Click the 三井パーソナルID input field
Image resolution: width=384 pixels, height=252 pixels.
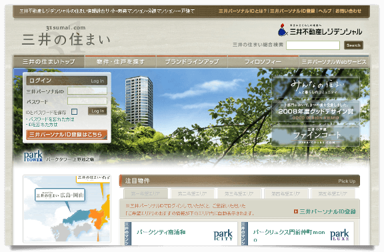click(87, 91)
